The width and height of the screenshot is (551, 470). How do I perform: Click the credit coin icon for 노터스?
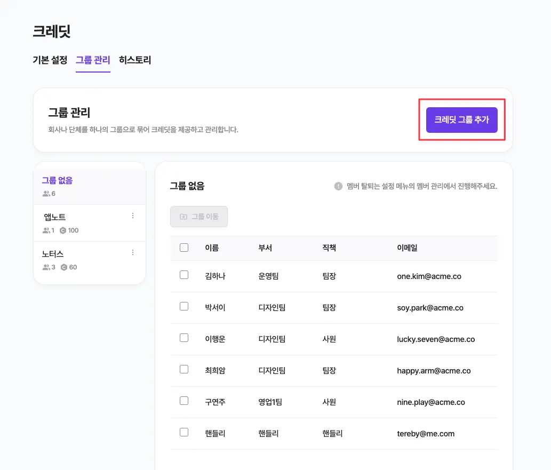coord(64,267)
